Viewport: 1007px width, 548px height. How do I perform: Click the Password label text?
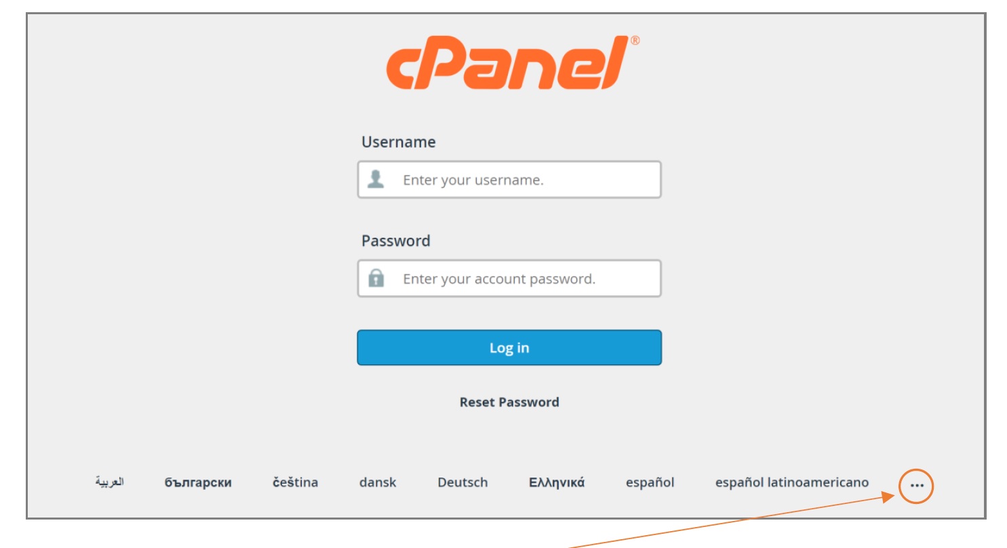coord(396,241)
